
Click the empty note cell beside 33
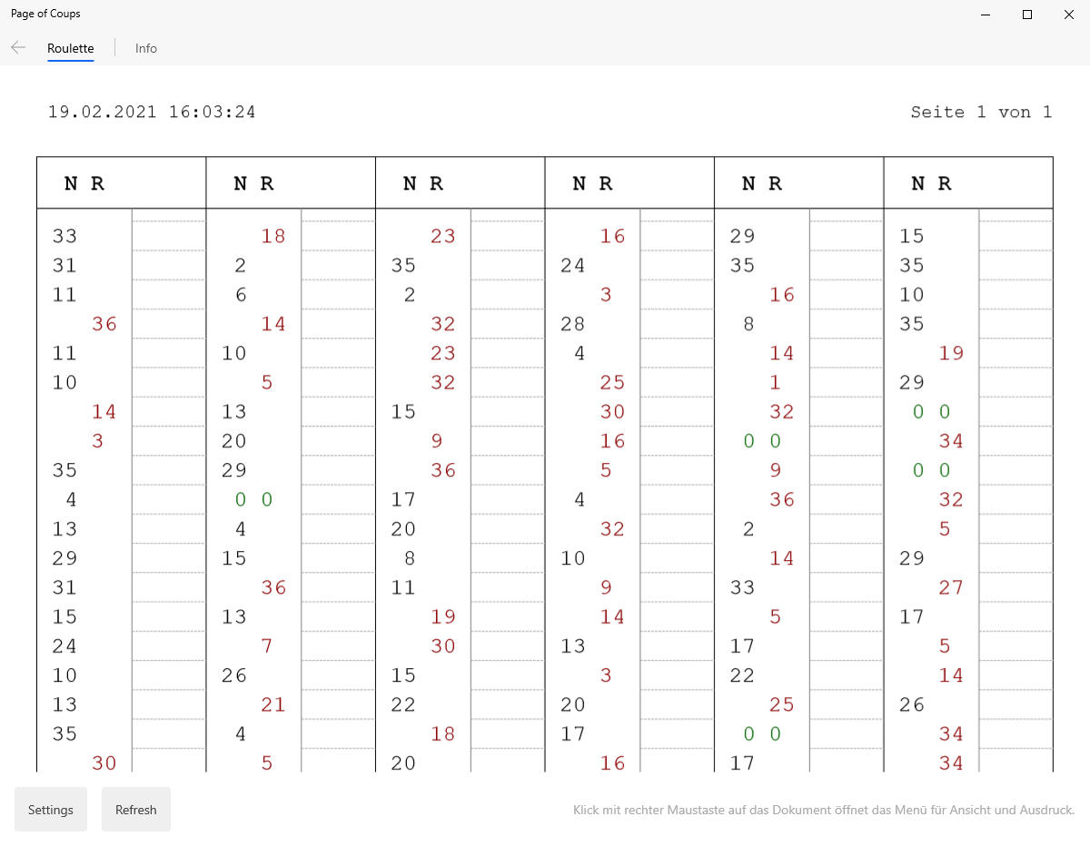tap(168, 236)
